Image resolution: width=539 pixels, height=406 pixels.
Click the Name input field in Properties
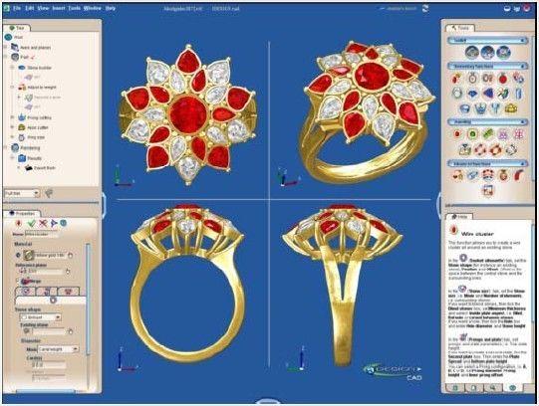coord(42,234)
